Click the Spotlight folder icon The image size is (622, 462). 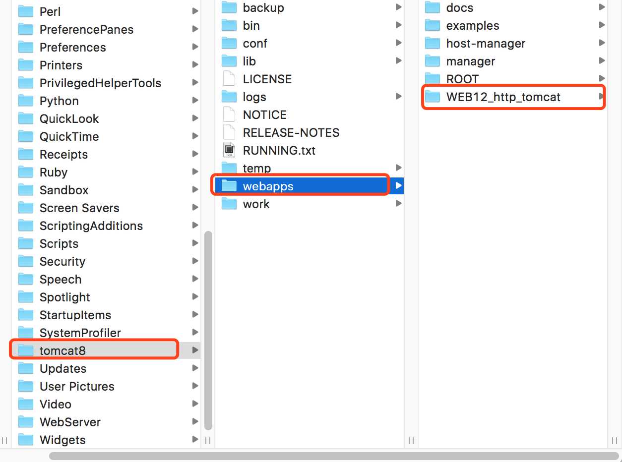[x=26, y=297]
